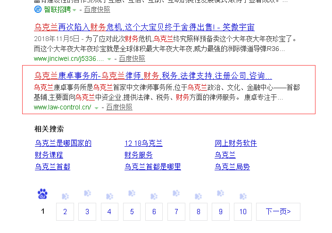The image size is (332, 233).
Task: Click current page number 1
Action: pyautogui.click(x=43, y=211)
